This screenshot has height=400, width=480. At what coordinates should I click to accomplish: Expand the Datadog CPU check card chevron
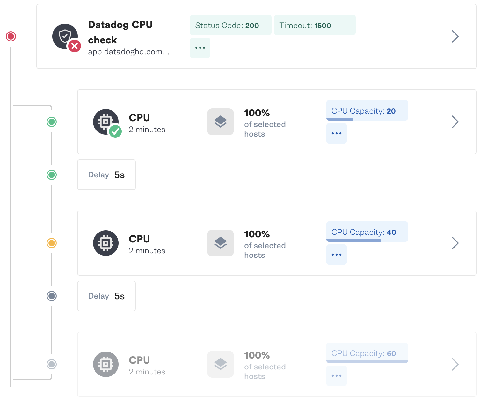click(x=455, y=36)
